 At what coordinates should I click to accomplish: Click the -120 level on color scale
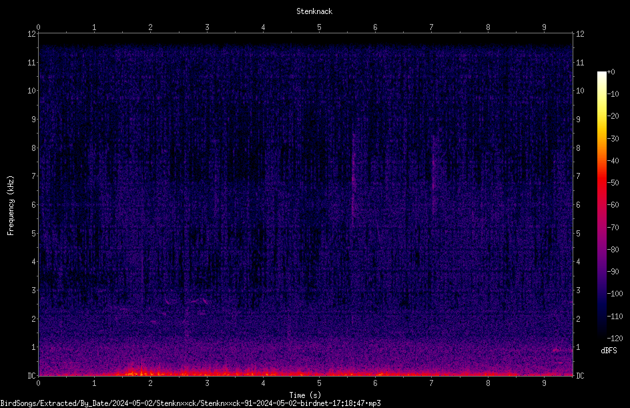point(615,338)
